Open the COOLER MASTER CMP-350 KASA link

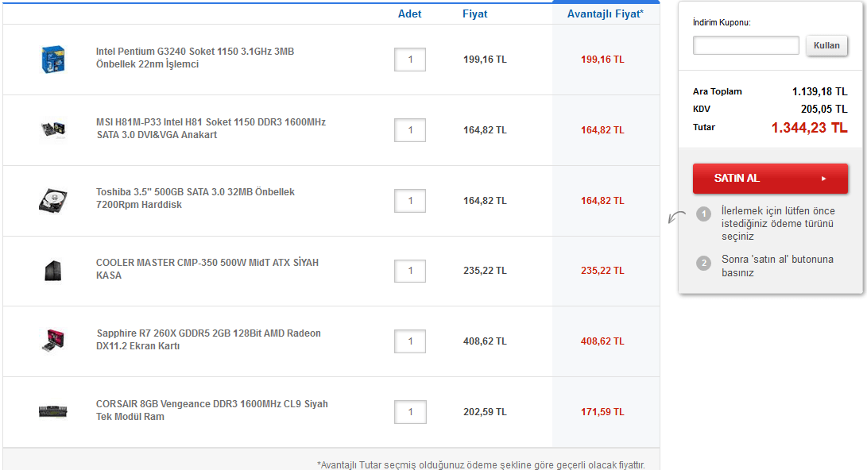point(207,268)
